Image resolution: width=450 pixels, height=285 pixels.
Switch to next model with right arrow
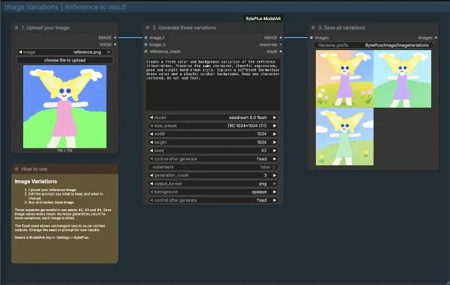275,118
